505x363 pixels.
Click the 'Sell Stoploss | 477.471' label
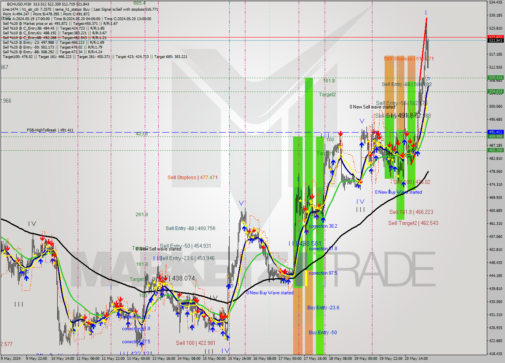(x=193, y=178)
